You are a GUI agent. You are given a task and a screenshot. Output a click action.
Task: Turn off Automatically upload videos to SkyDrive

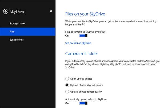click(x=83, y=103)
